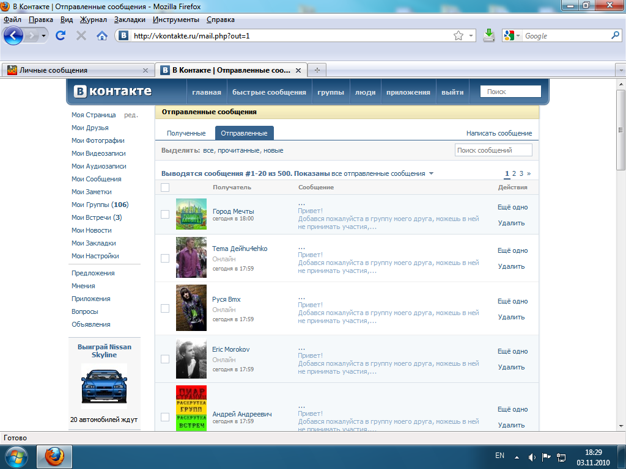Click выйти in header navigation
This screenshot has width=626, height=469.
pyautogui.click(x=452, y=92)
